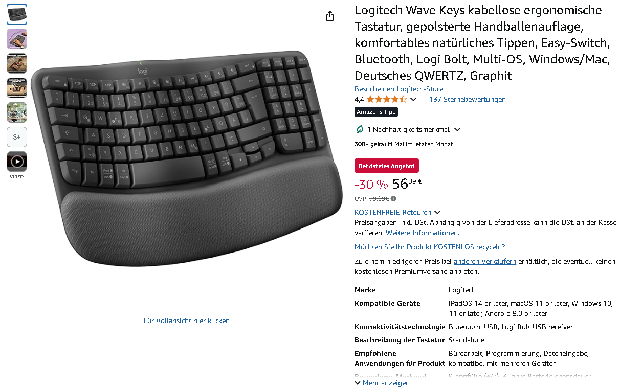Visit Besuche den Logitech-Store link
This screenshot has width=620, height=389.
pyautogui.click(x=399, y=89)
